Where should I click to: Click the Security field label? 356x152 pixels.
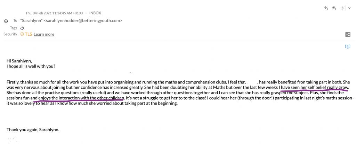pyautogui.click(x=10, y=34)
